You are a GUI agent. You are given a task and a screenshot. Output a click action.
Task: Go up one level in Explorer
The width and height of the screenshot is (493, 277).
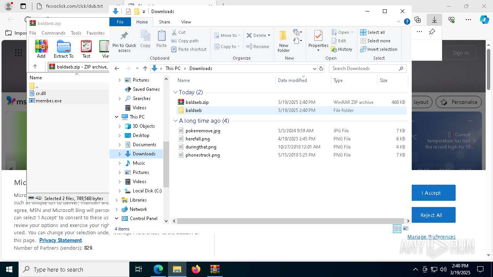(x=145, y=68)
